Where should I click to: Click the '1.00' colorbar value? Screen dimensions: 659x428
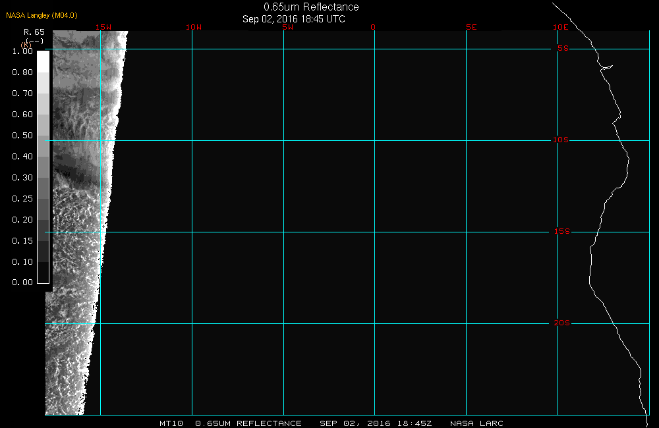point(22,51)
